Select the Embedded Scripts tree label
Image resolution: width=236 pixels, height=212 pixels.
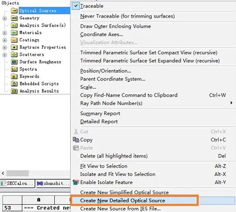[x=39, y=84]
